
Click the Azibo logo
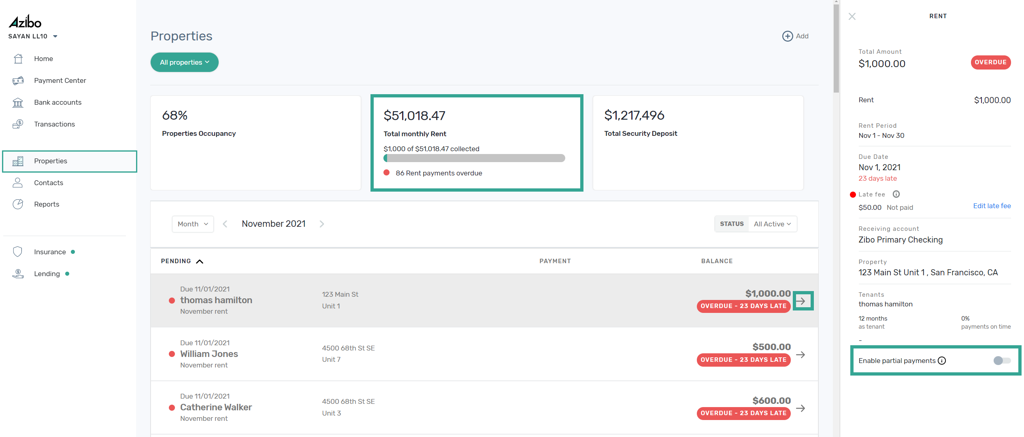[x=25, y=22]
